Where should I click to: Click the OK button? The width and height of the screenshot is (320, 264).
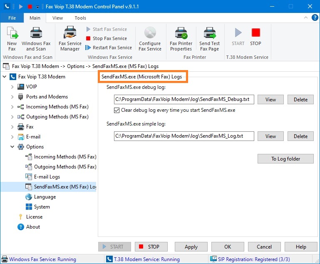(228, 247)
